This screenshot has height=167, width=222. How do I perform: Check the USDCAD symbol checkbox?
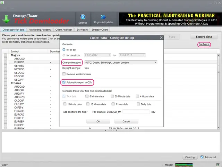[6, 73]
